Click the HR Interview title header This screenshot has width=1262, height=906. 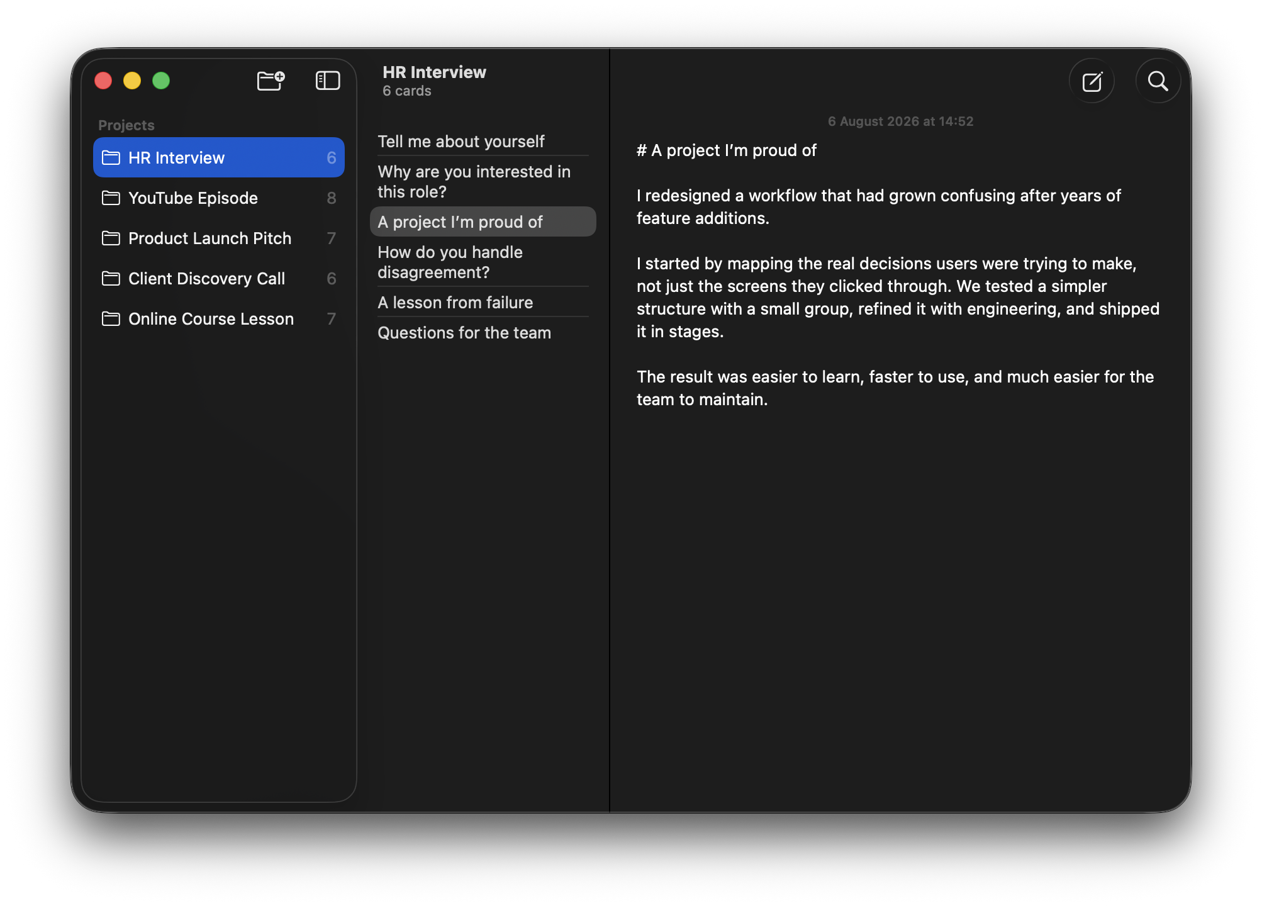click(x=434, y=72)
